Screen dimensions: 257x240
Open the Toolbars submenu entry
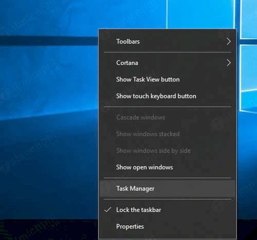pos(168,42)
